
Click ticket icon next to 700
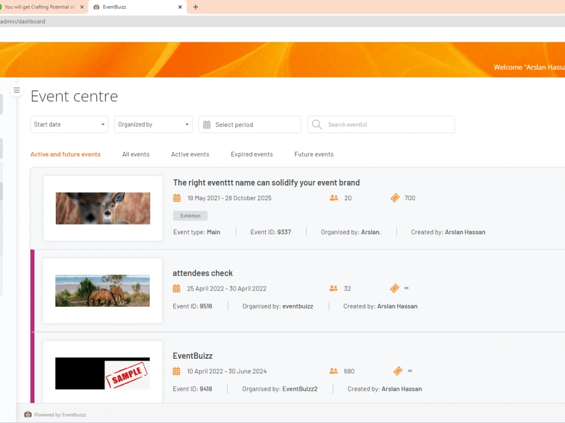tap(395, 198)
